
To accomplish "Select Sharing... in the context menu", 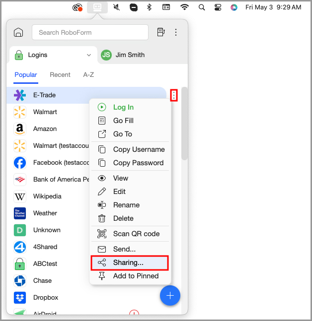I will click(130, 262).
